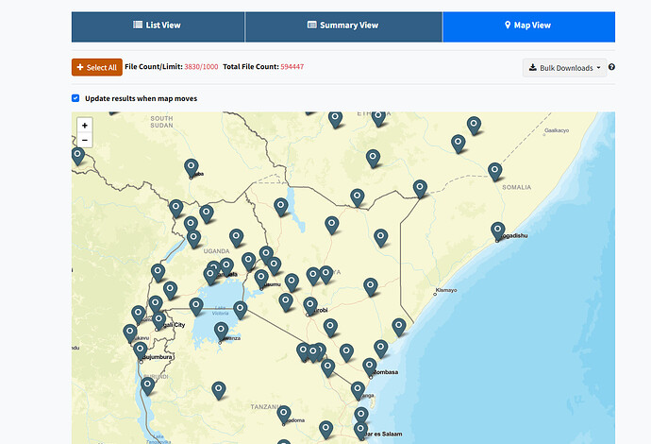Screen dimensions: 651x444
Task: Click the map marker at Mogadishu
Action: tap(498, 230)
